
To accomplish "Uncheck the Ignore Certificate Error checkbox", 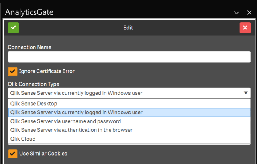I will point(13,71).
